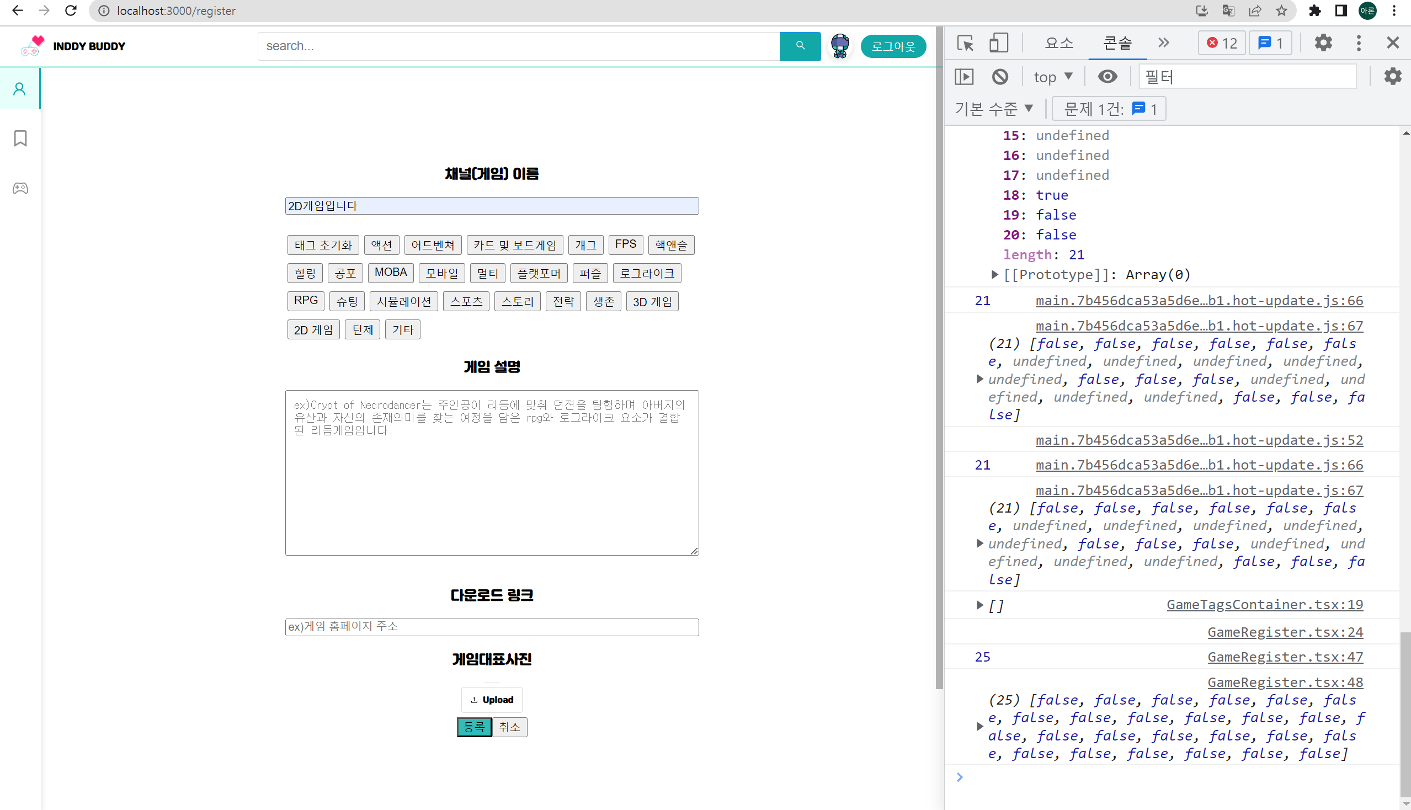Click the 로그아웃 button

pyautogui.click(x=892, y=46)
